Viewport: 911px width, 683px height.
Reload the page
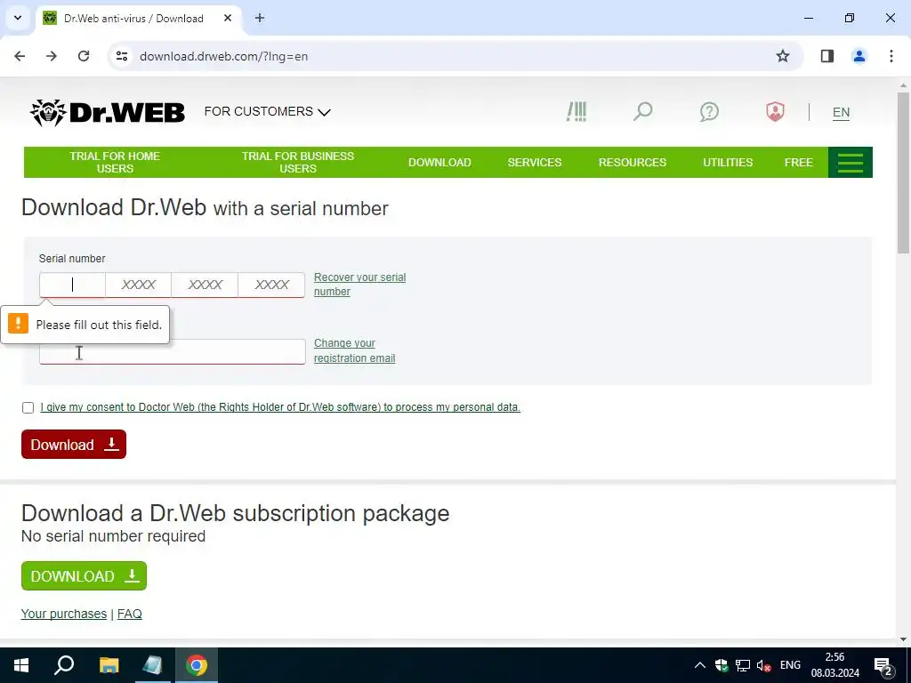[x=84, y=56]
